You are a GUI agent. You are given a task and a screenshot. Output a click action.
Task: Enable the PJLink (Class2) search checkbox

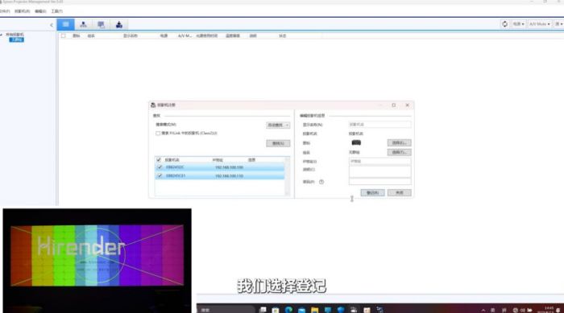(x=158, y=134)
